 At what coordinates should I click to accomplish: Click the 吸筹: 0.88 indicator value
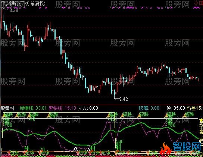149,108
